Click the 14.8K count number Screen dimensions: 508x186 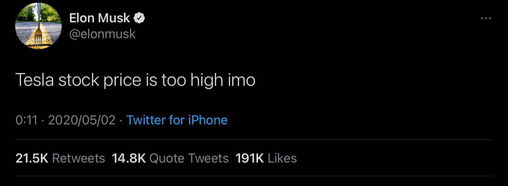129,158
